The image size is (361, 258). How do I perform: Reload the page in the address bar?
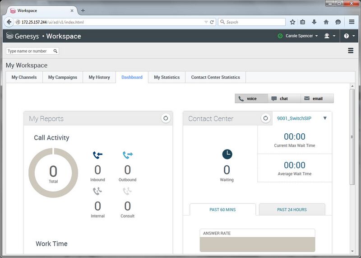click(x=212, y=22)
